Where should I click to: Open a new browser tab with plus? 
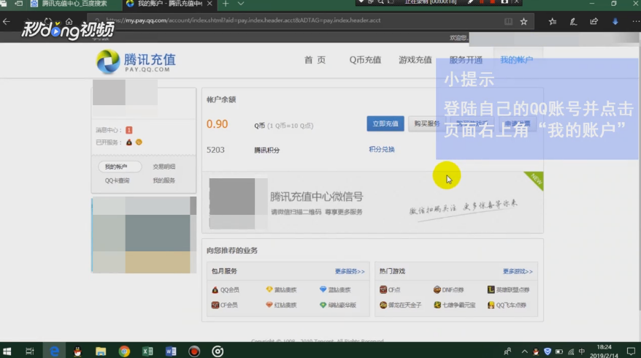pyautogui.click(x=226, y=4)
